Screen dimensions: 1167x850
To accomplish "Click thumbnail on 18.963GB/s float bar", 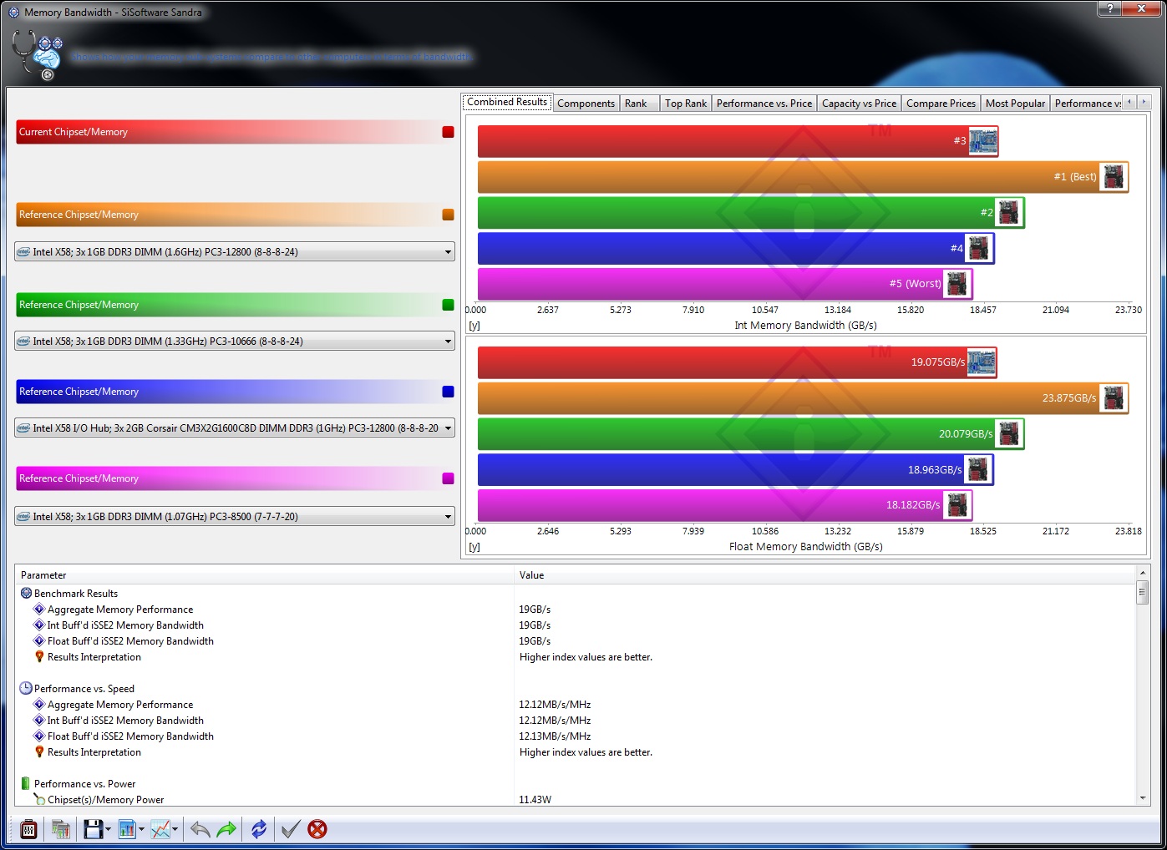I will coord(978,469).
